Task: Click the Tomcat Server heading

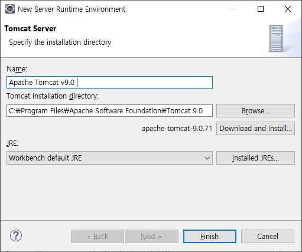Action: coord(30,29)
